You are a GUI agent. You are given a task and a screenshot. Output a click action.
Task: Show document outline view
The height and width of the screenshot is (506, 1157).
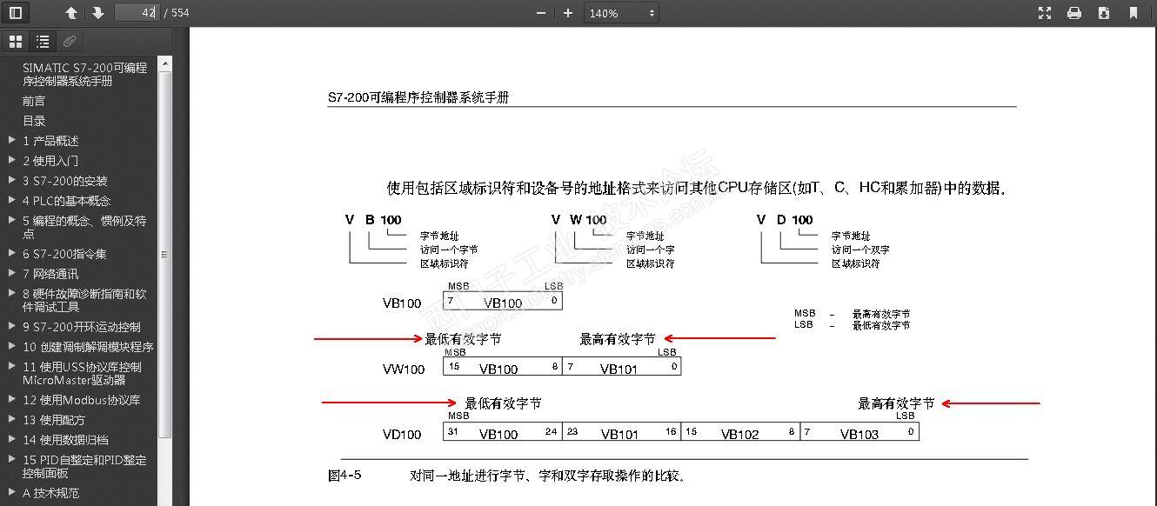(x=43, y=41)
